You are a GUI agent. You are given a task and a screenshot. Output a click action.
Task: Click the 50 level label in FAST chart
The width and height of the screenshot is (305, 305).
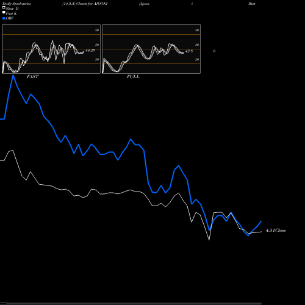click(x=97, y=45)
